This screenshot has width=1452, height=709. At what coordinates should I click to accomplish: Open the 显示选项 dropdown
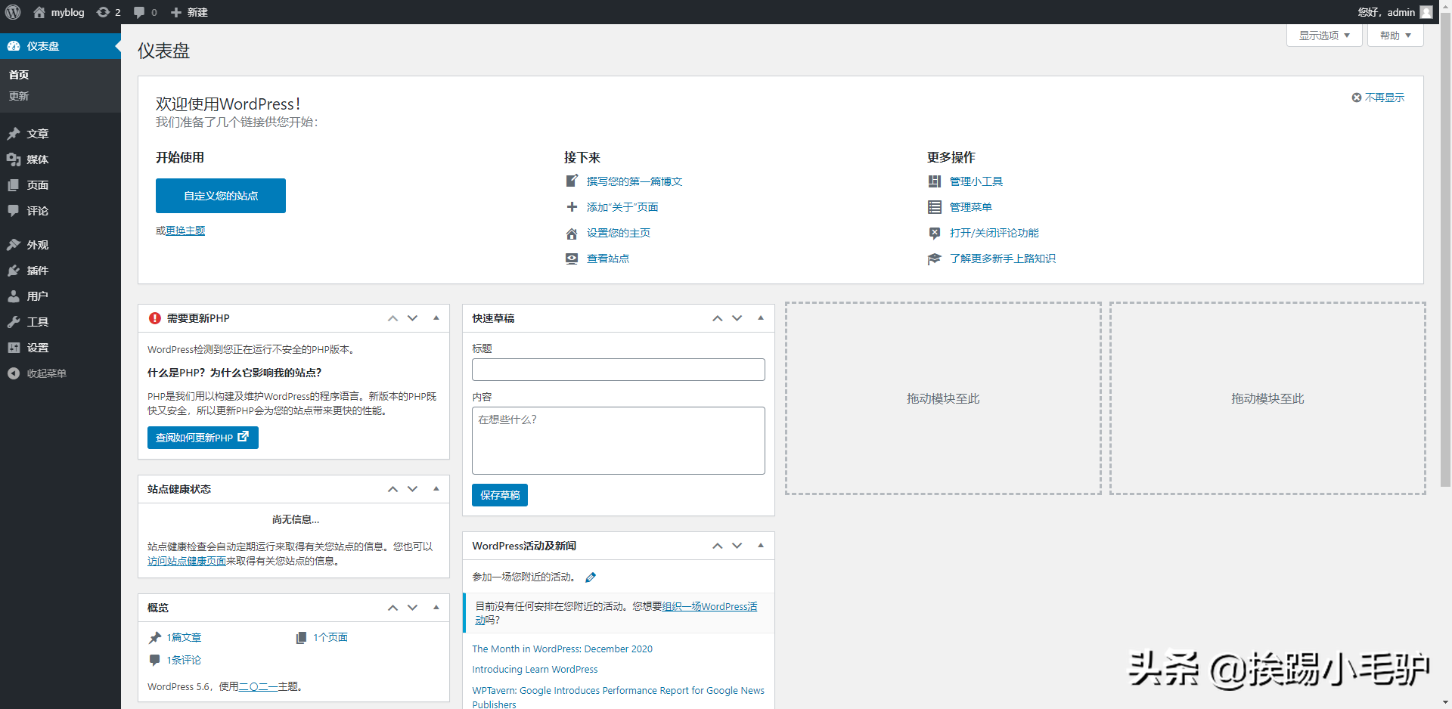coord(1324,36)
